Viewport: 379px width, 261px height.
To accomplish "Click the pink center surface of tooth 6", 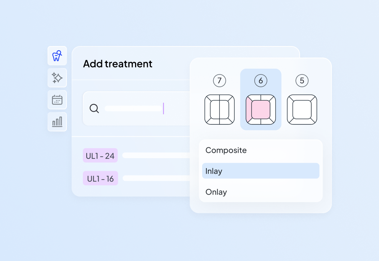I will 261,109.
